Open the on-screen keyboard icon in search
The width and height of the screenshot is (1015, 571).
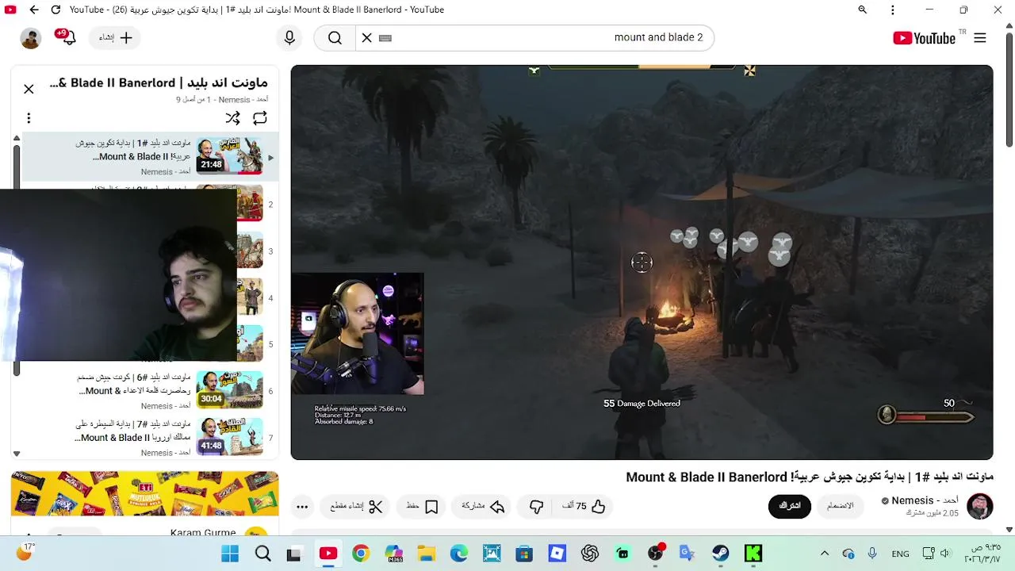[385, 37]
